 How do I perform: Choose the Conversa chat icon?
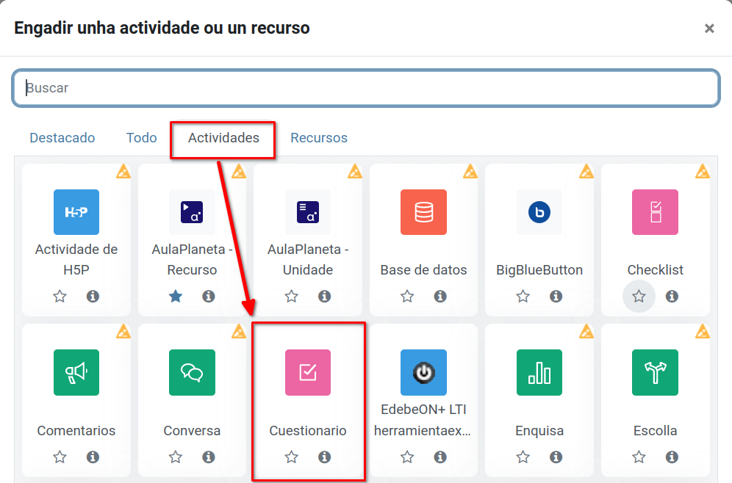(192, 372)
